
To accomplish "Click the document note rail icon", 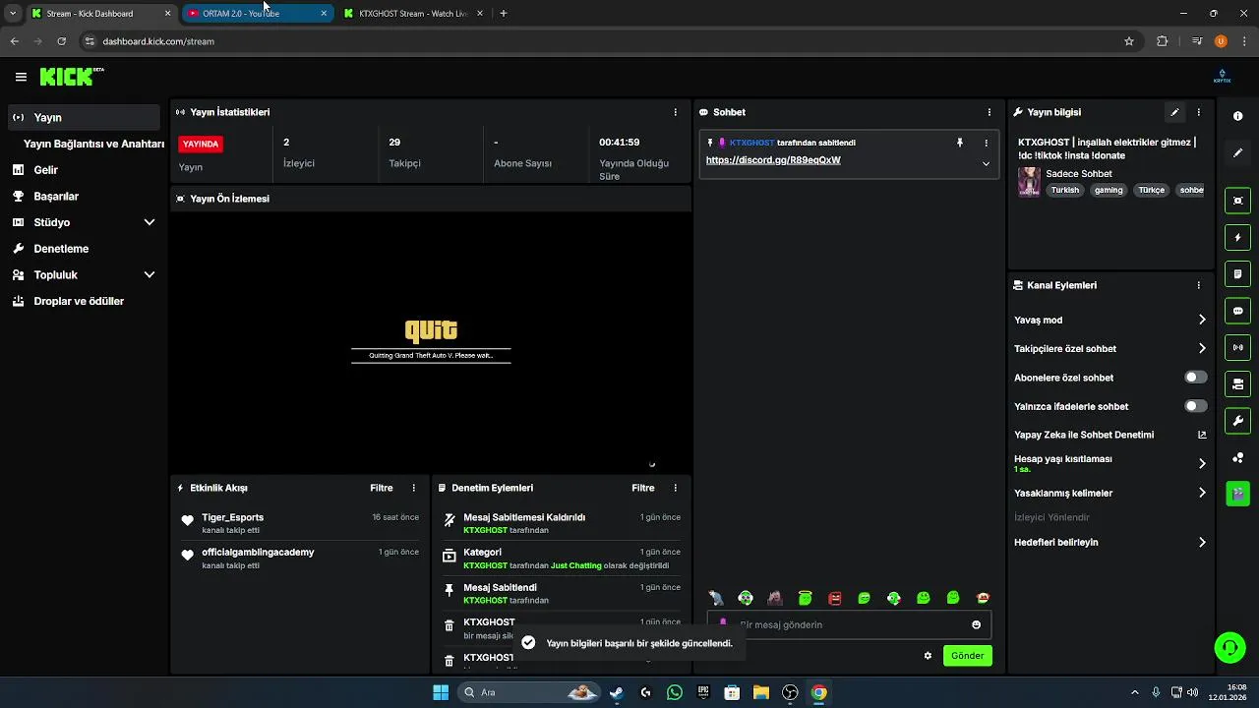I will click(1238, 273).
